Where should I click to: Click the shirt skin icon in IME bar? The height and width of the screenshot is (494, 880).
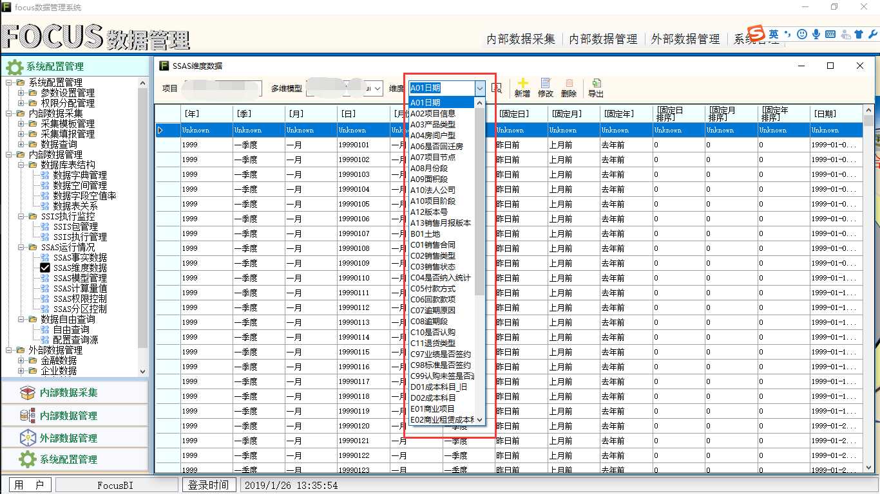(x=858, y=34)
